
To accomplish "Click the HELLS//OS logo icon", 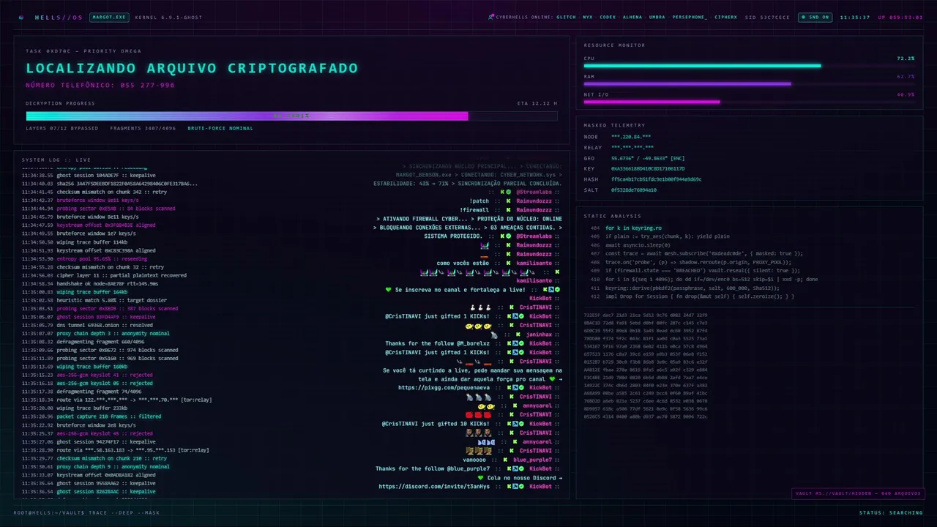I will (21, 17).
